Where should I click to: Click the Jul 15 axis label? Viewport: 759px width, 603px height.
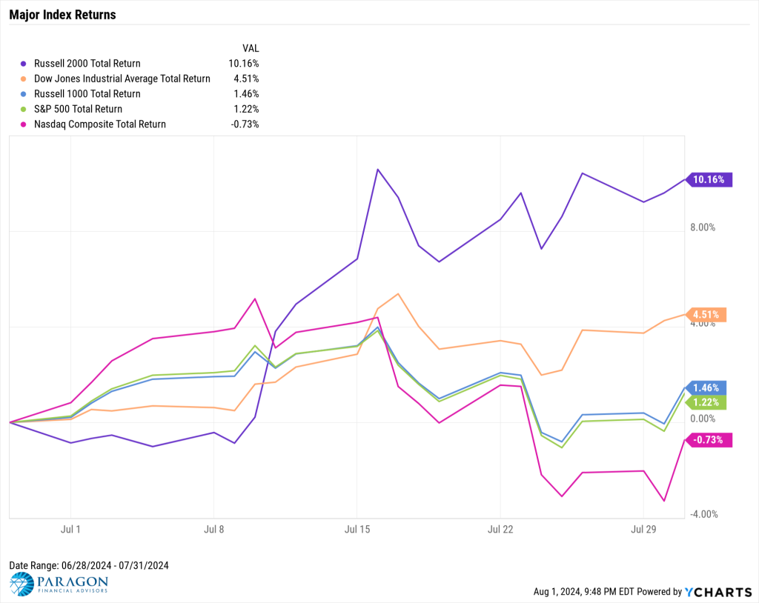pyautogui.click(x=357, y=530)
